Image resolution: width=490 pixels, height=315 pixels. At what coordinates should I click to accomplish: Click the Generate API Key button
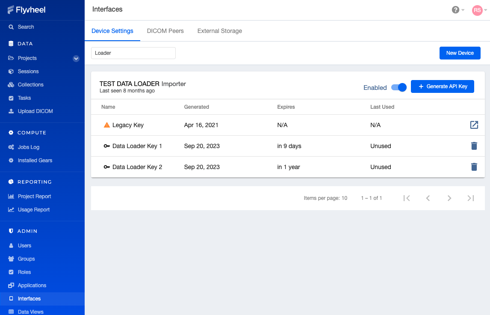tap(443, 86)
